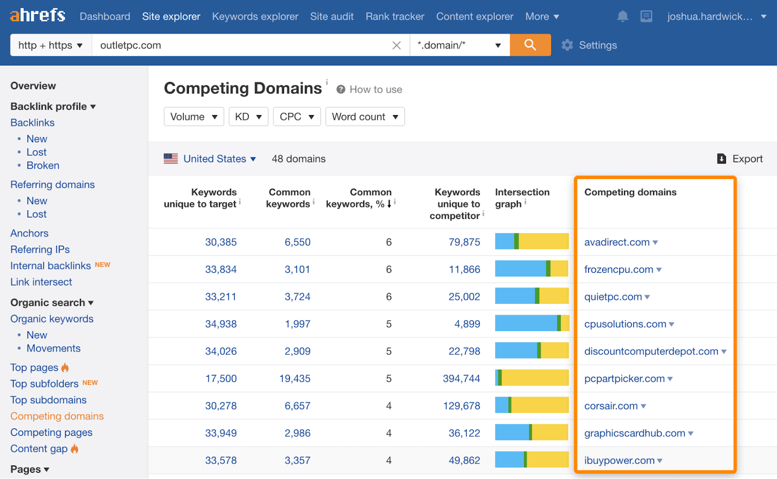
Task: Click info icon next to Common keywords
Action: click(x=313, y=201)
